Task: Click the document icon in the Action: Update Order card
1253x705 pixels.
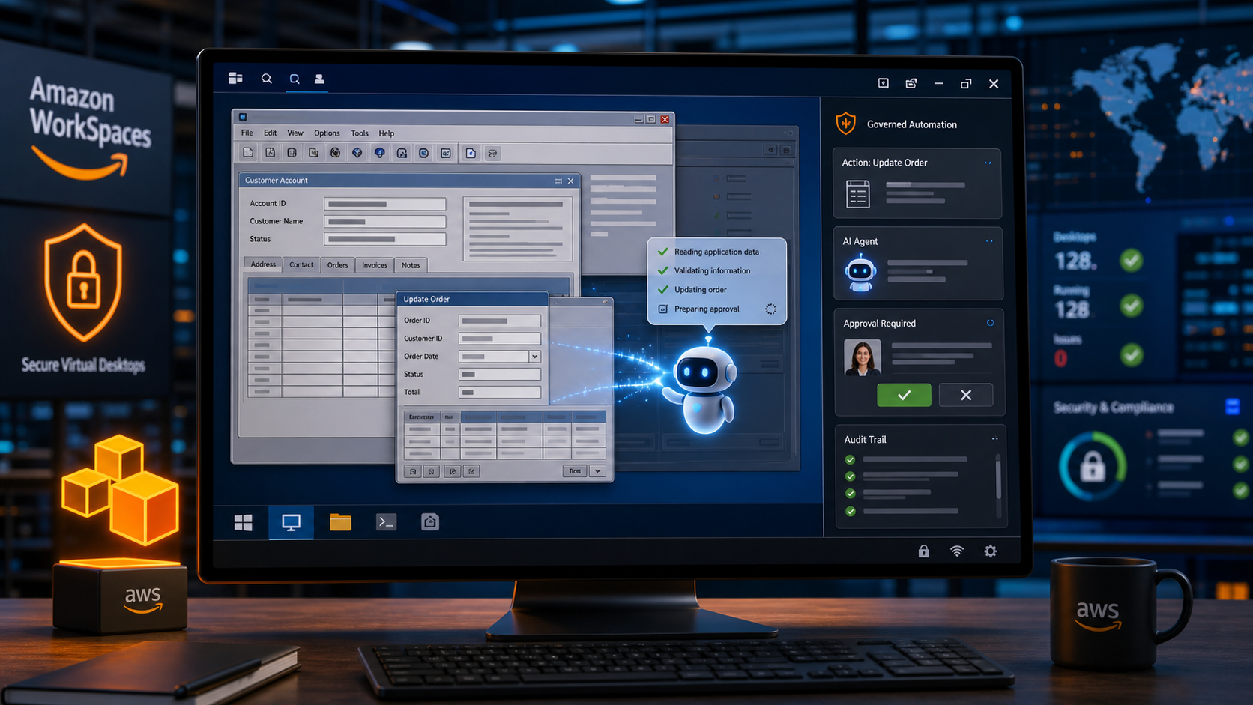Action: coord(857,193)
